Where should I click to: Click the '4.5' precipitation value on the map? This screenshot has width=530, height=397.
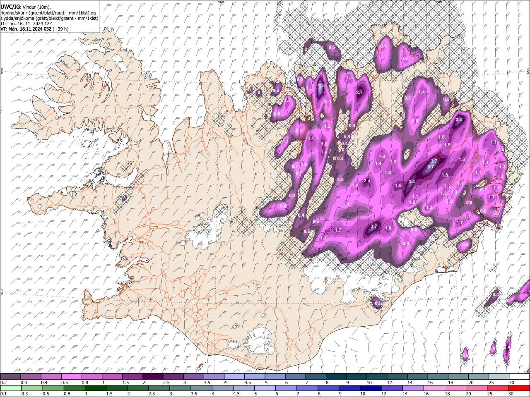(x=320, y=86)
